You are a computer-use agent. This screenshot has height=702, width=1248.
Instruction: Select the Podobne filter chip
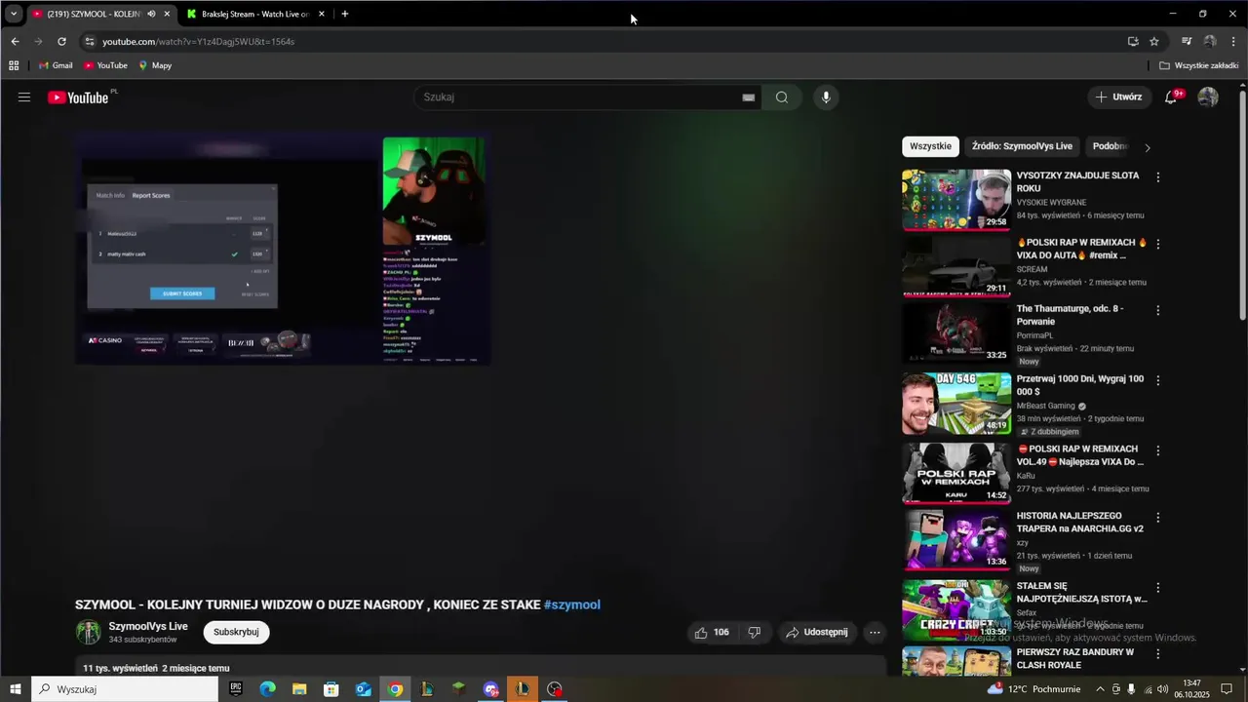click(x=1110, y=146)
